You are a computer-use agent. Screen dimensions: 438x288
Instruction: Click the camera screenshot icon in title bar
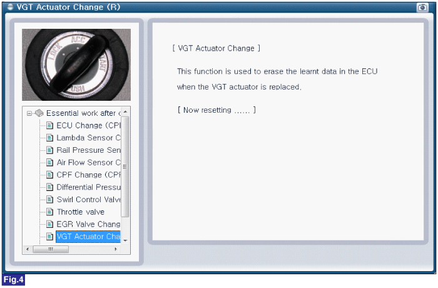422,8
